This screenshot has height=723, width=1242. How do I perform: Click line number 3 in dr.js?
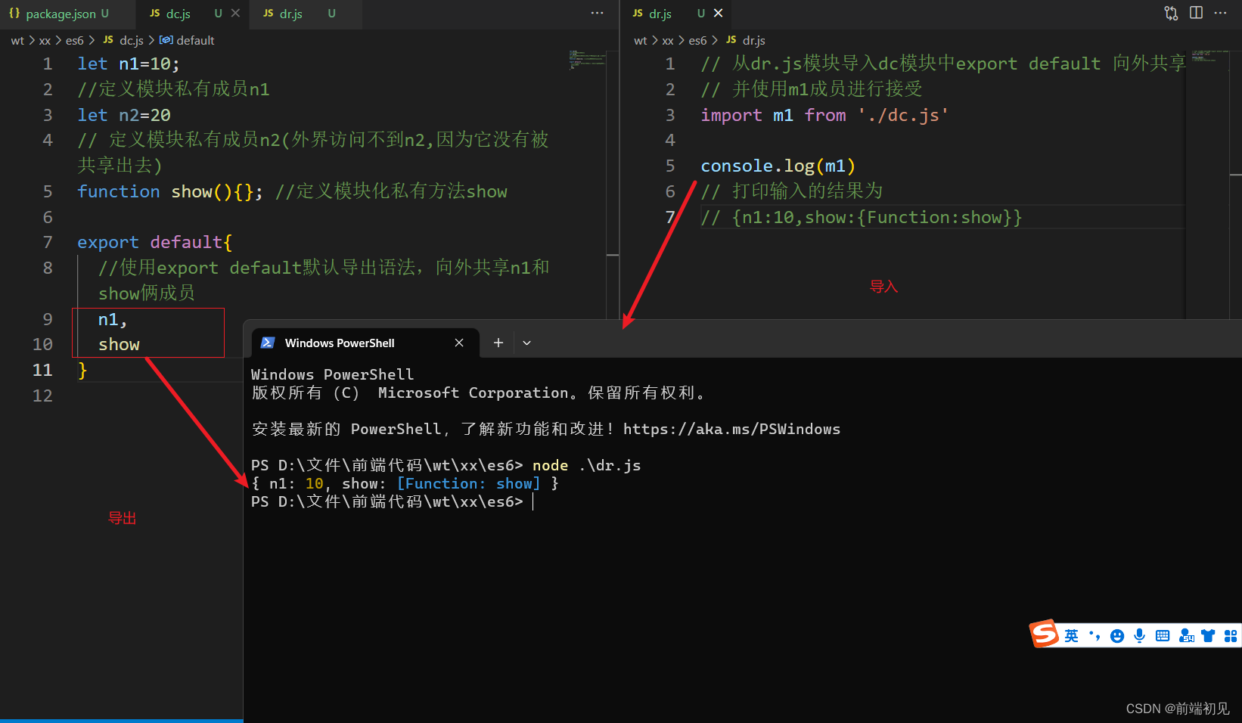[x=670, y=115]
